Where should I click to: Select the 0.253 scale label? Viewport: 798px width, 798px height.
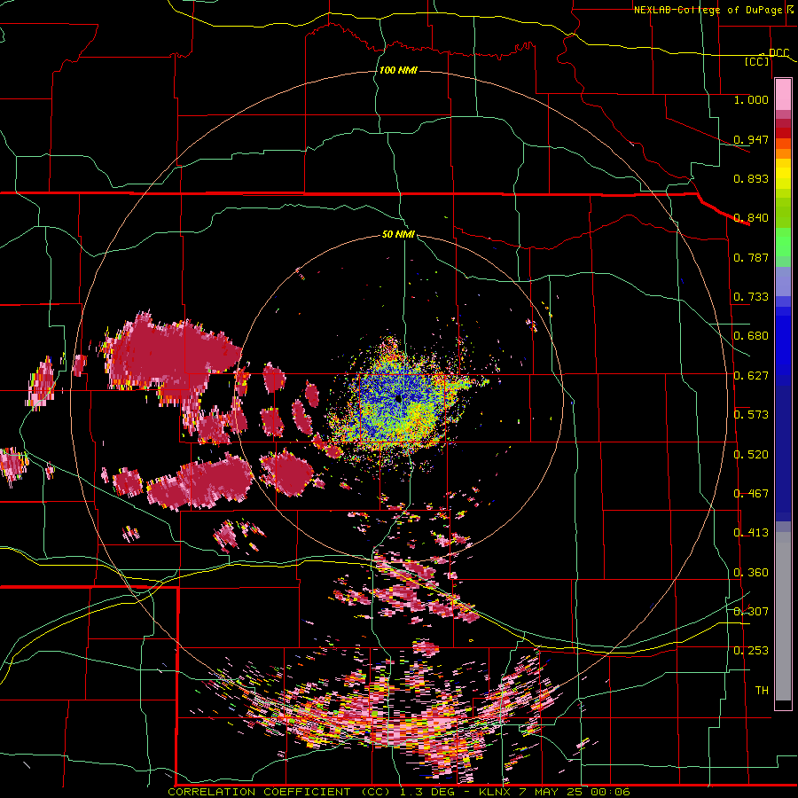751,651
